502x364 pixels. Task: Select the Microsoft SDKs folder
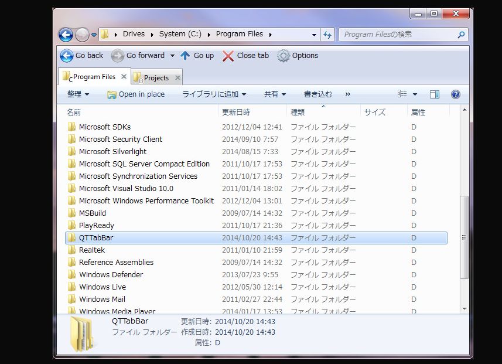point(256,127)
